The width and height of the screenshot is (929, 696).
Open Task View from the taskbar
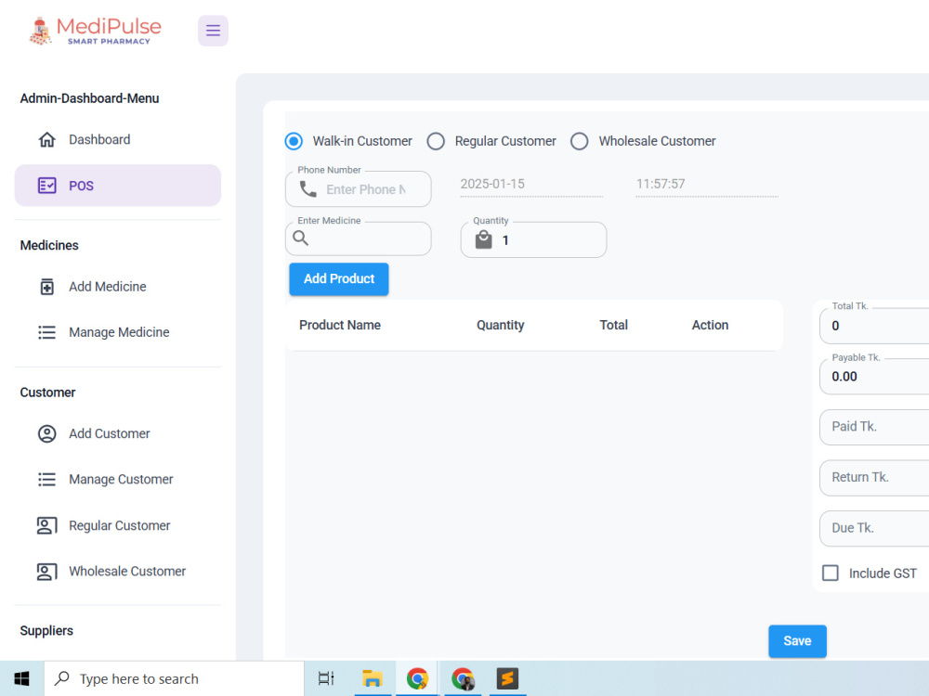click(x=326, y=678)
